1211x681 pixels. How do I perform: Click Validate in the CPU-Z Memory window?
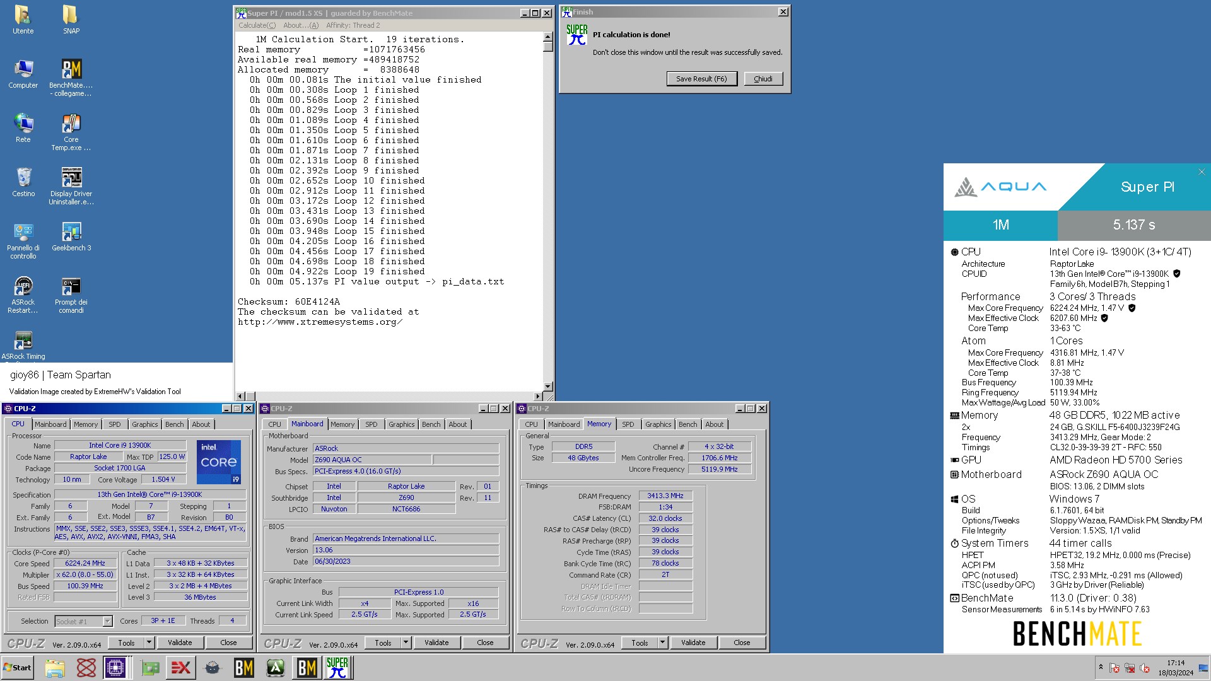693,643
